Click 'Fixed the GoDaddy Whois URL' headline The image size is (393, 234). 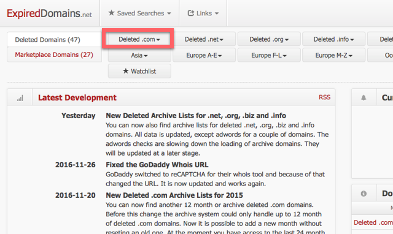pos(157,165)
